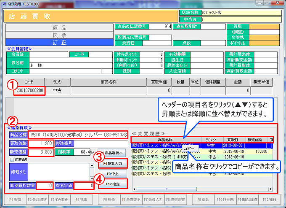Focus the コード field with 200167000200
Screen dimensions: 286x208
coord(30,90)
